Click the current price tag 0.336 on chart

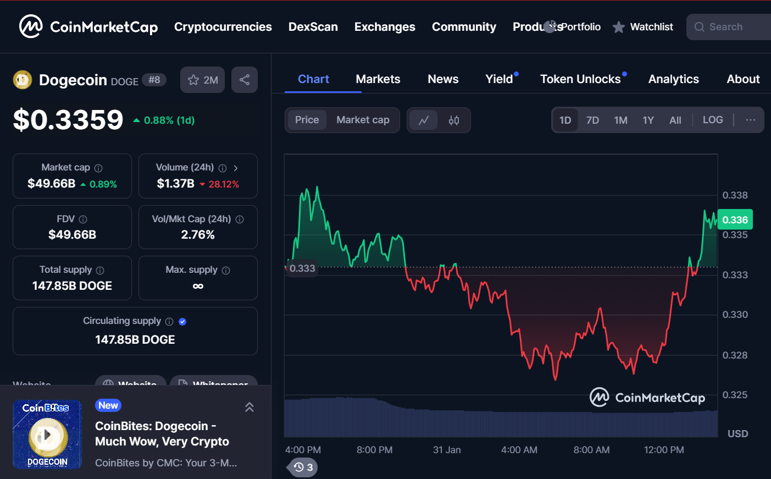(735, 219)
